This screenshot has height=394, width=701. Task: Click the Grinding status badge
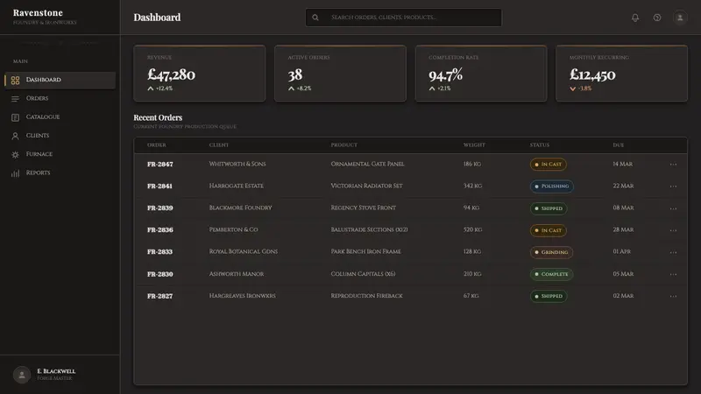551,252
